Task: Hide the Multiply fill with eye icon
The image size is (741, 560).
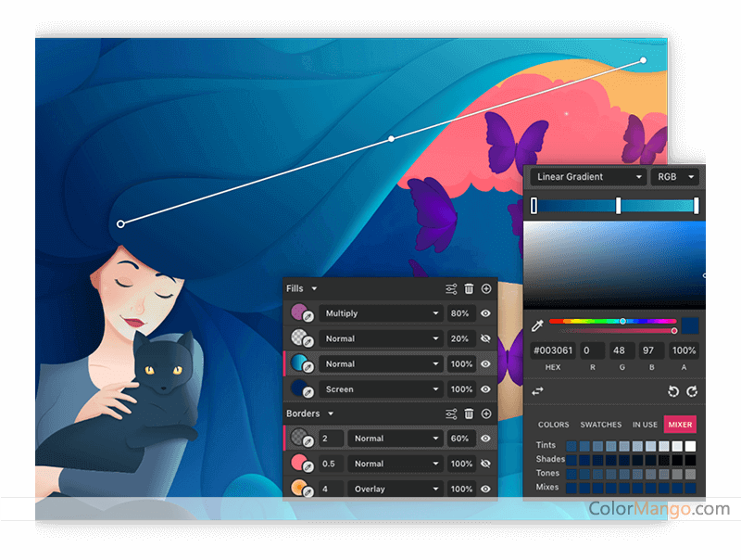Action: [485, 313]
